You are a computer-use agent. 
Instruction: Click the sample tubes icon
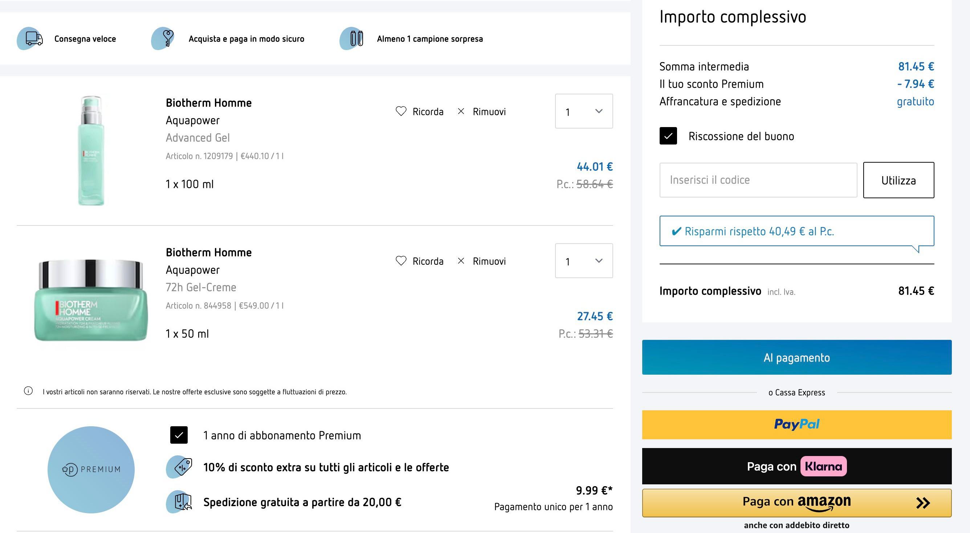click(x=352, y=38)
